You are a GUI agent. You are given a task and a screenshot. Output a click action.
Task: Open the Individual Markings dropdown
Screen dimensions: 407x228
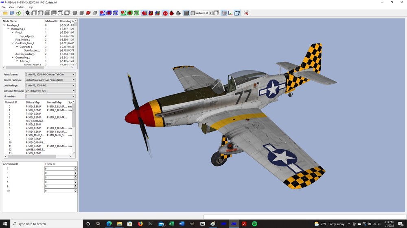coord(50,91)
